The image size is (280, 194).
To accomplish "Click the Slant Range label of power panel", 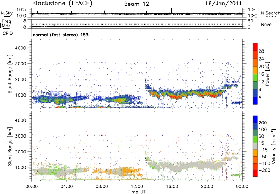I will 10,74.
